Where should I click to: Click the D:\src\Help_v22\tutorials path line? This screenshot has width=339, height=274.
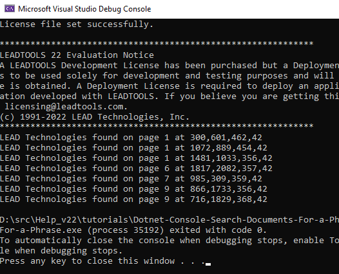(x=169, y=220)
